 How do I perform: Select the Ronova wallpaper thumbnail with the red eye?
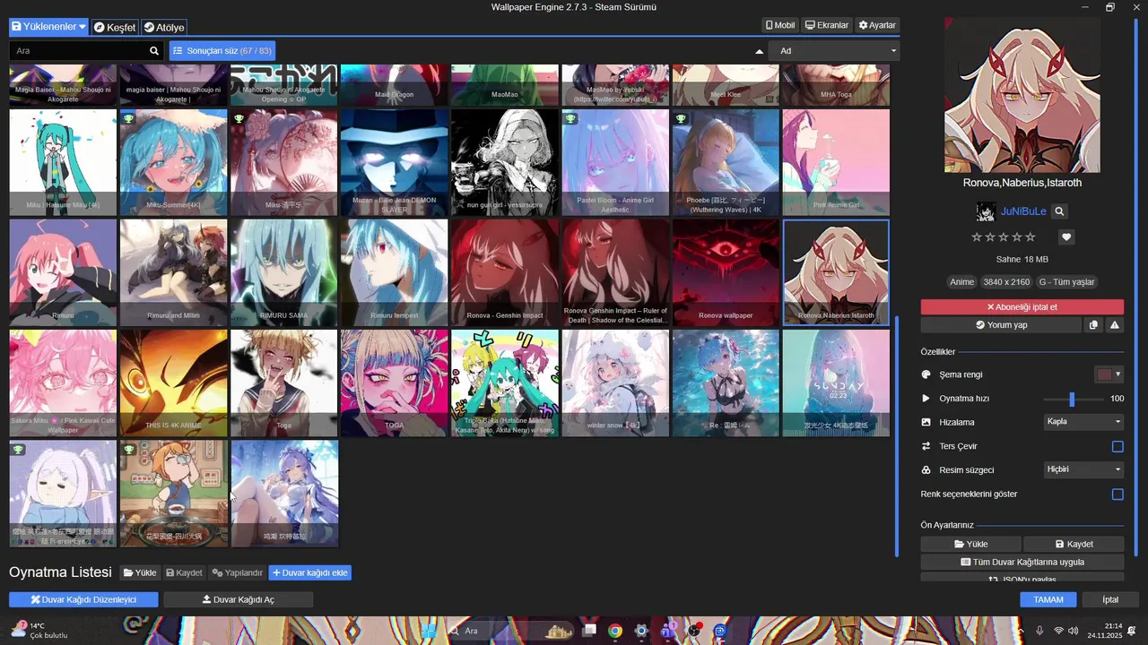click(726, 272)
